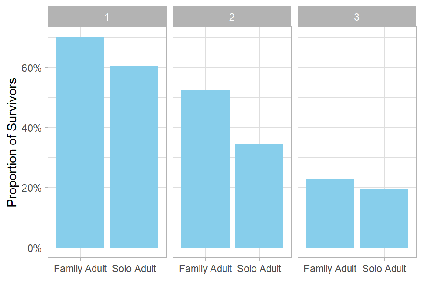Click the facet header labeled 3
This screenshot has width=423, height=296.
click(x=357, y=17)
